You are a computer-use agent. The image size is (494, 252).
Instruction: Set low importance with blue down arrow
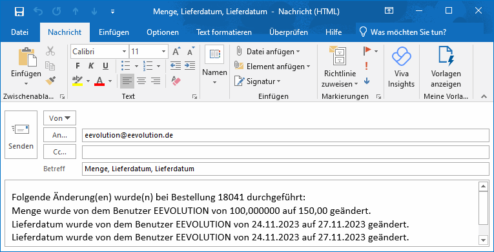pyautogui.click(x=366, y=81)
